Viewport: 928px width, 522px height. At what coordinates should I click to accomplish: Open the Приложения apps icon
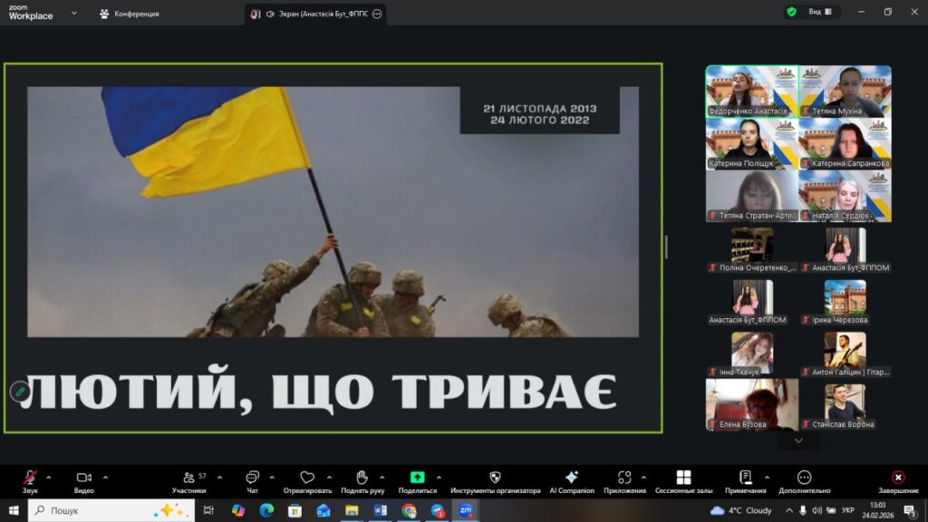624,478
